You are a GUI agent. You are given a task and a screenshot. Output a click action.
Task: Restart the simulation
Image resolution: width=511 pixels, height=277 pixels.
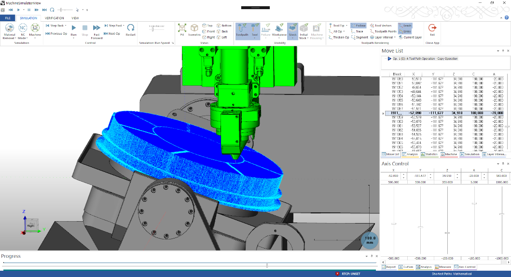pyautogui.click(x=130, y=30)
